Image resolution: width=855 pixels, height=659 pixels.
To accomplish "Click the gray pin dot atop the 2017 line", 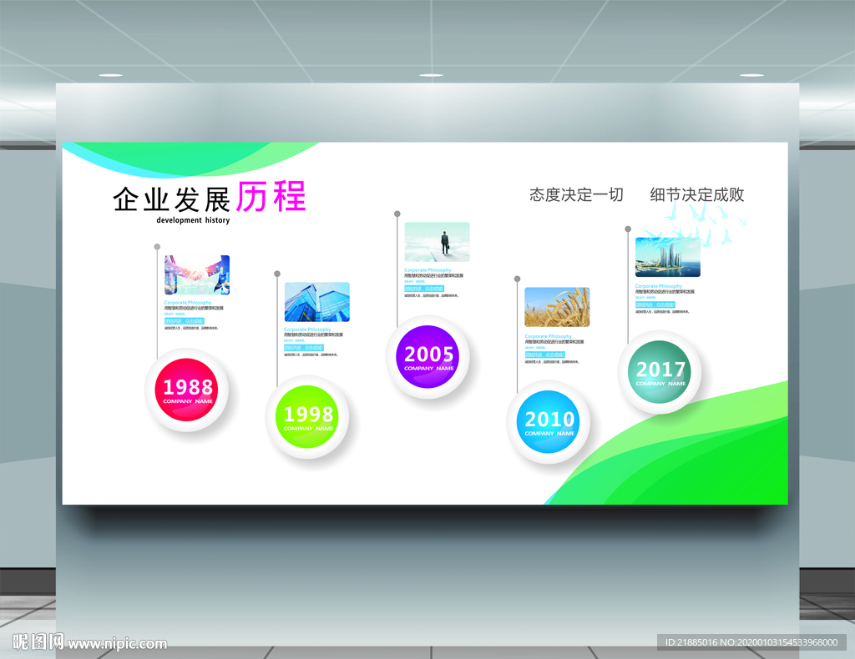I will 628,229.
